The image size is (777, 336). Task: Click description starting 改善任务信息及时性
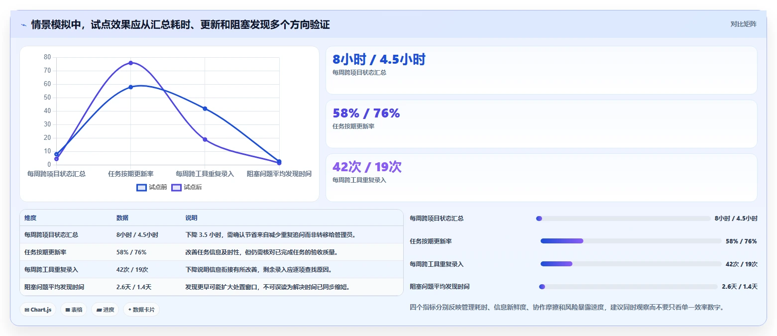click(262, 252)
